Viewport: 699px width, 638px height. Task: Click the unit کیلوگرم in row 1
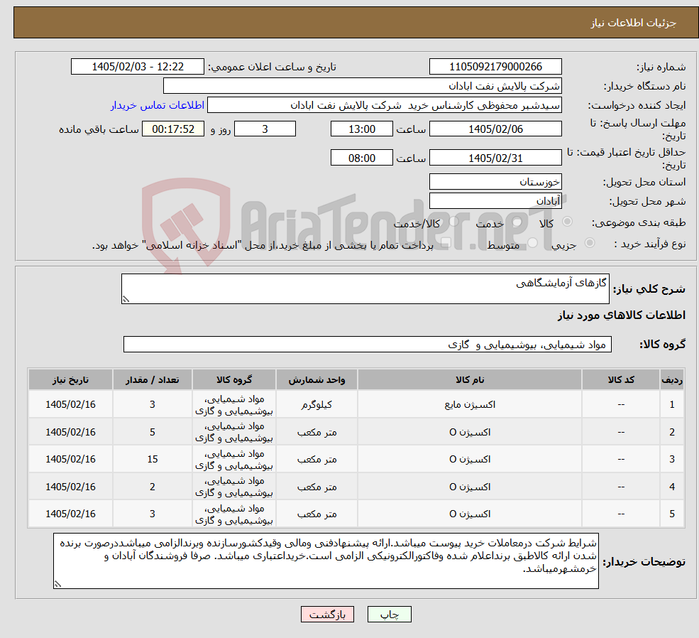pos(317,405)
